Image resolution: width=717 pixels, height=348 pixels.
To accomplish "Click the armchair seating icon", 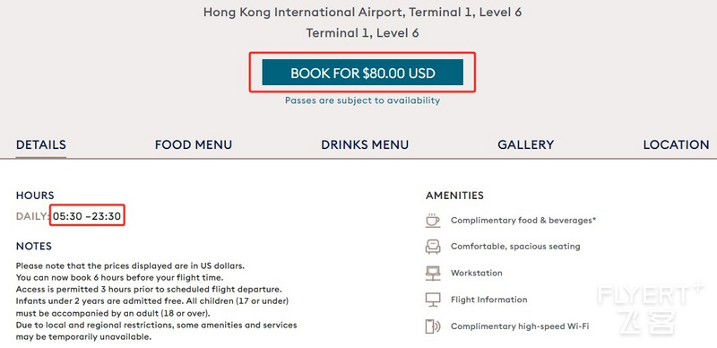I will click(433, 247).
